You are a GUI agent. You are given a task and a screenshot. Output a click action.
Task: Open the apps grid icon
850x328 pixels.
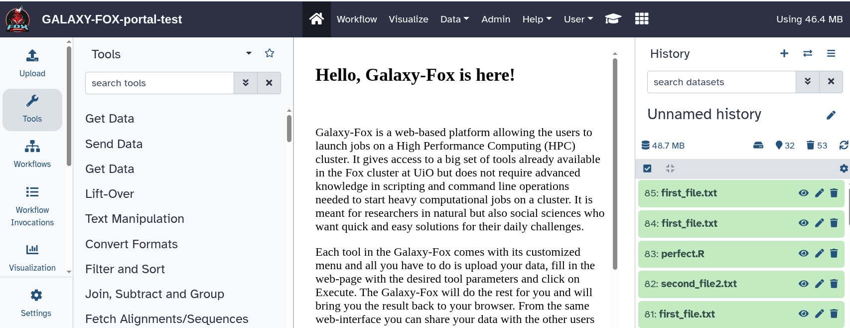[x=642, y=19]
